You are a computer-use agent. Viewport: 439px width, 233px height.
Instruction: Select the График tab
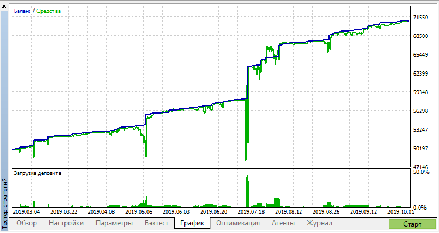[x=193, y=224]
